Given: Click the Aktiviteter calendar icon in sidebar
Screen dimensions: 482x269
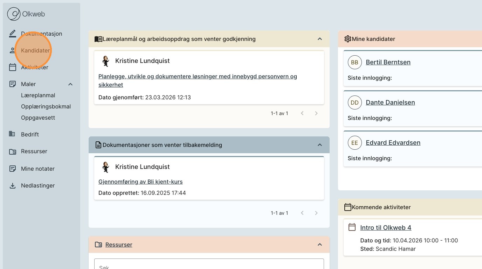Looking at the screenshot, I should click(x=13, y=67).
